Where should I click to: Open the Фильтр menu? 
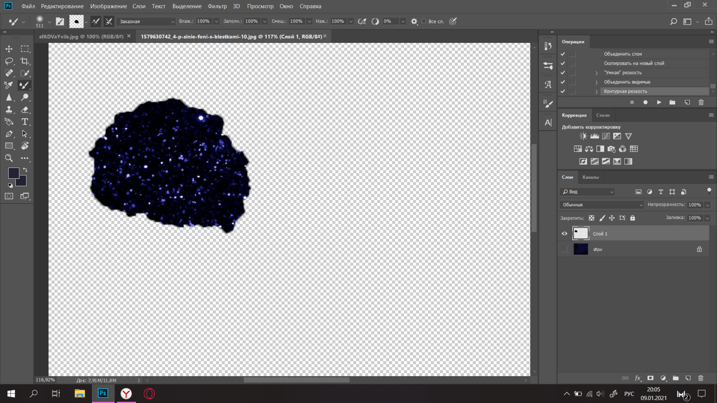pos(217,6)
